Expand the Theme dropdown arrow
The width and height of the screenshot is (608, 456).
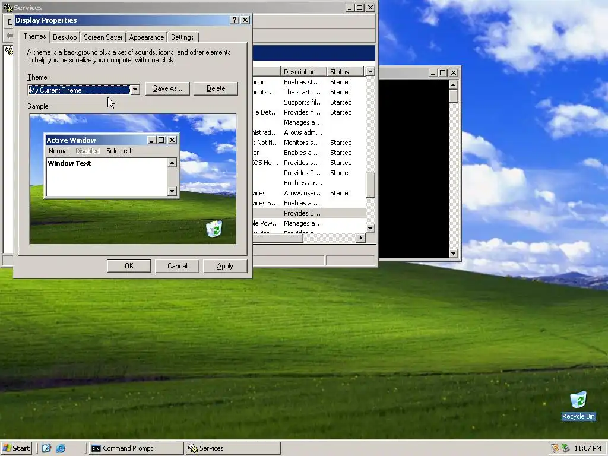[135, 90]
